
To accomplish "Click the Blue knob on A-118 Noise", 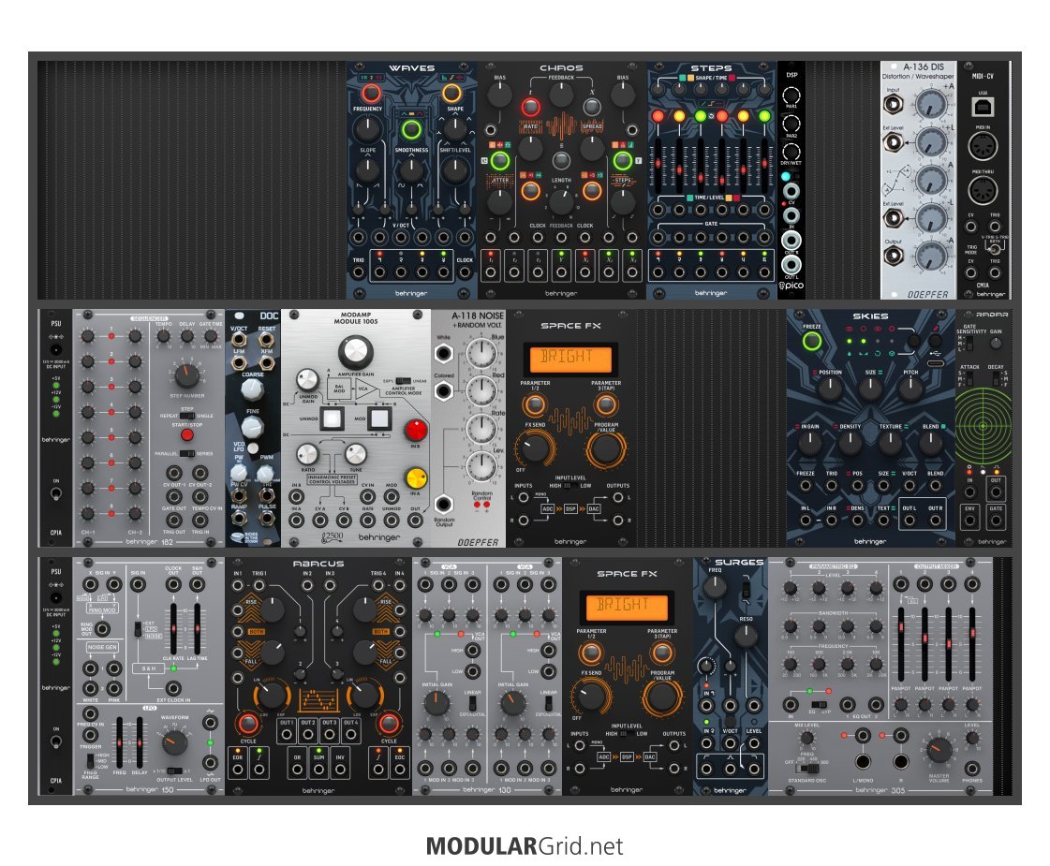I will 481,353.
